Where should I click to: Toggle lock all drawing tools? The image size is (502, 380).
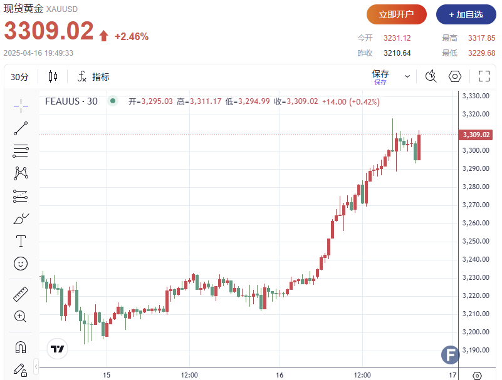21,369
